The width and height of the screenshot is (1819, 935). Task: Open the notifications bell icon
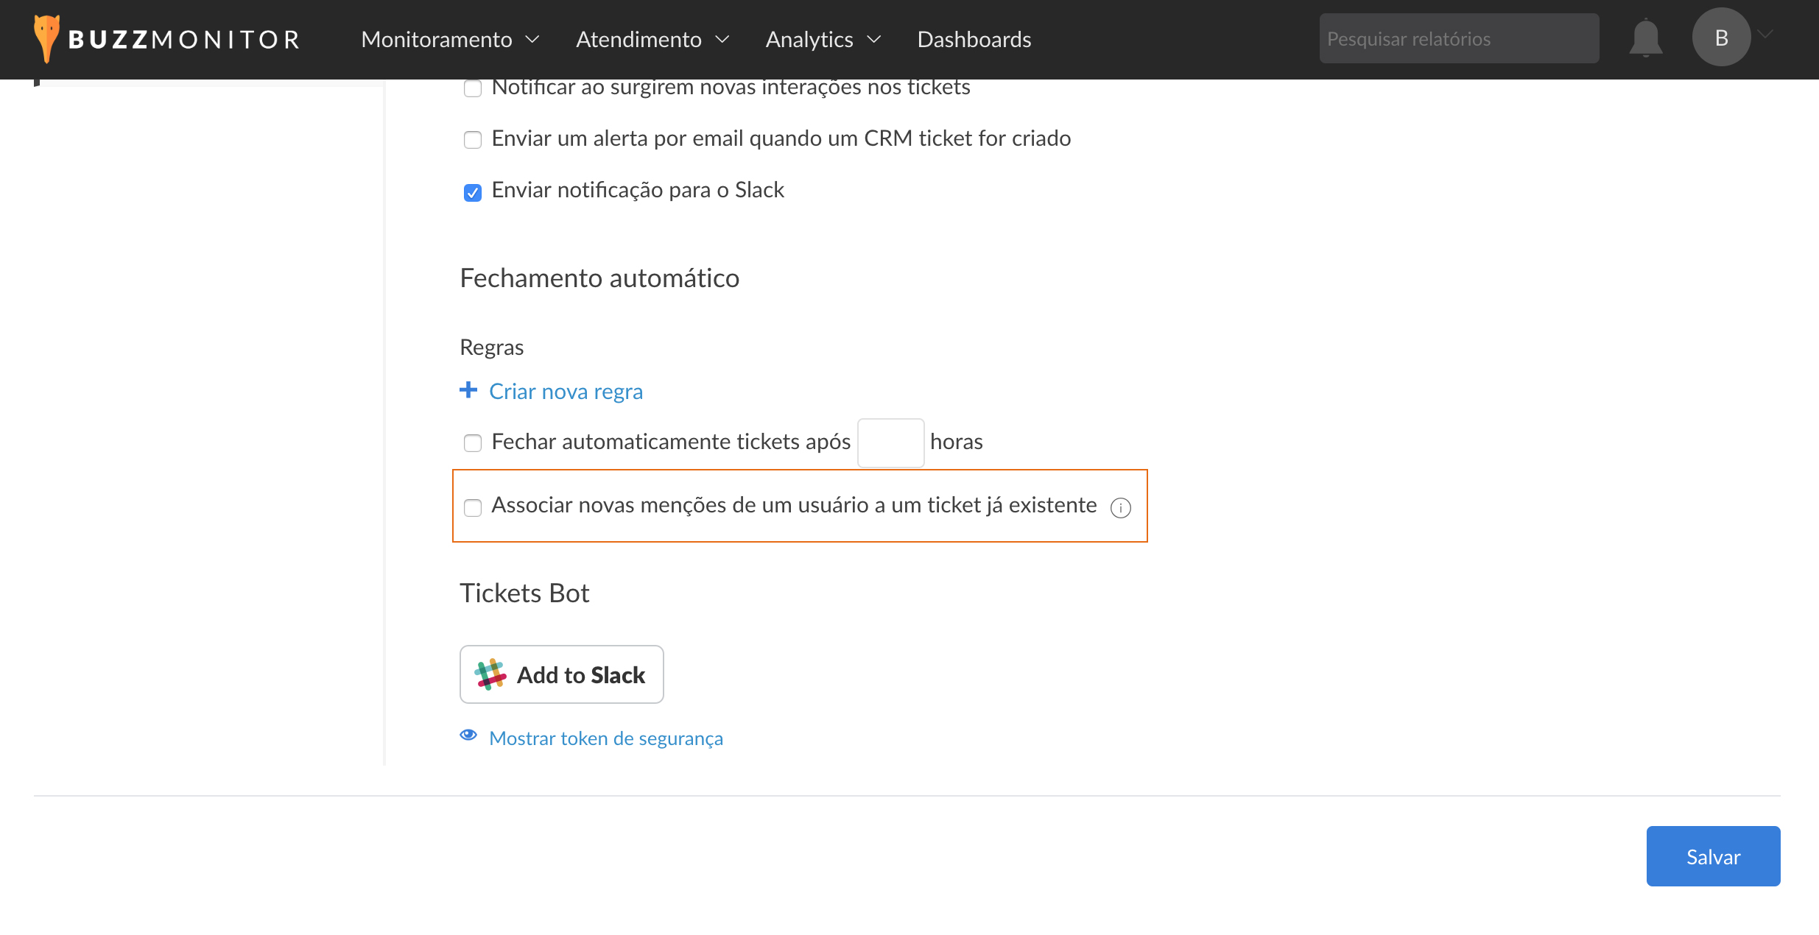coord(1645,38)
